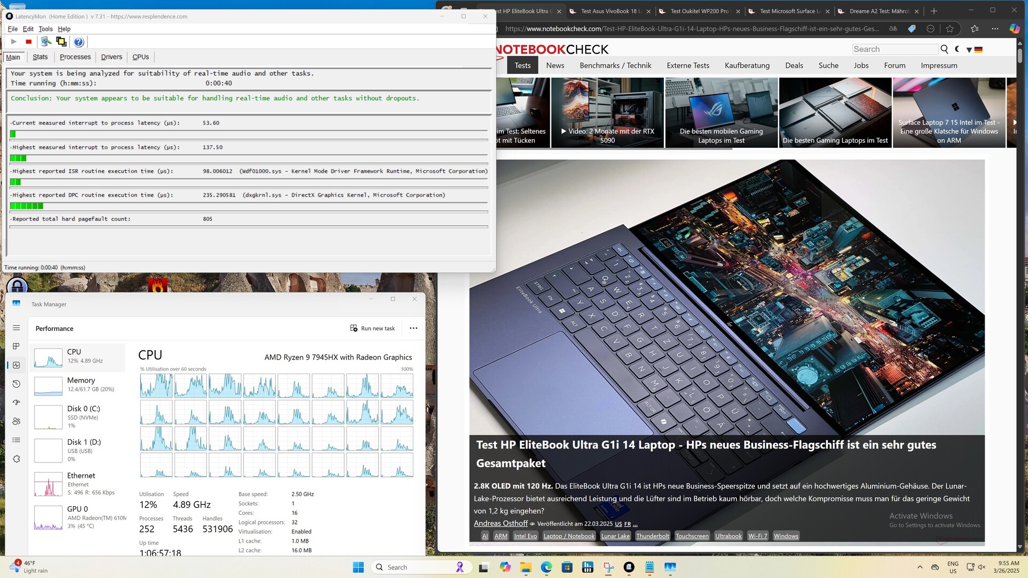This screenshot has height=578, width=1028.
Task: Open Task Manager three-dot more options menu
Action: click(413, 328)
